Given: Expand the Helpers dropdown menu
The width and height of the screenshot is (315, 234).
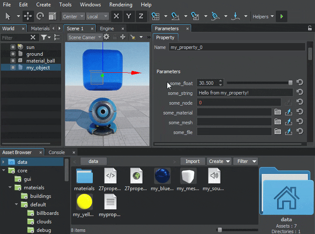Looking at the screenshot, I should pyautogui.click(x=263, y=17).
